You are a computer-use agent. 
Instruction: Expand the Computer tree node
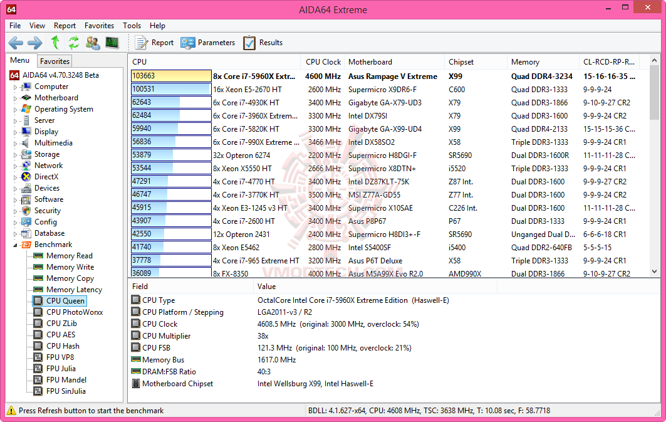point(15,87)
